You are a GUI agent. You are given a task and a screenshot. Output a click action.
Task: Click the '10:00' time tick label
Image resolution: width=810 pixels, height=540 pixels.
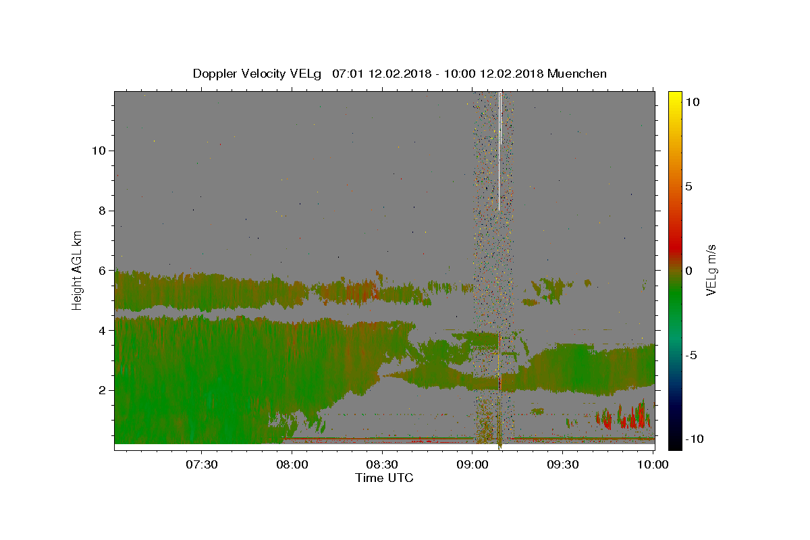tap(653, 465)
